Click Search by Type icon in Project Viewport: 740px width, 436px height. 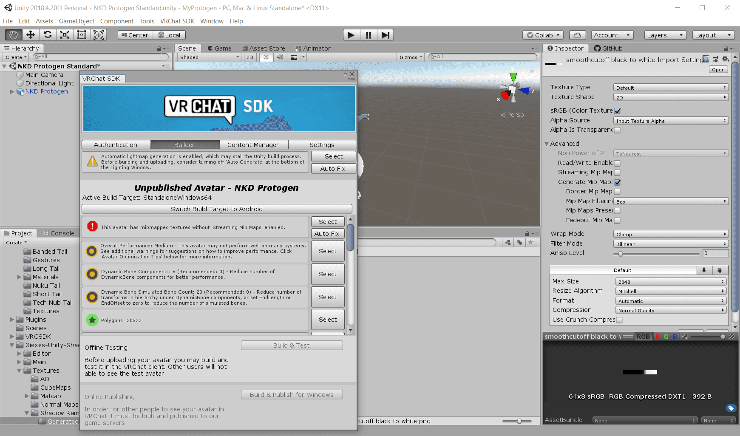tap(508, 242)
